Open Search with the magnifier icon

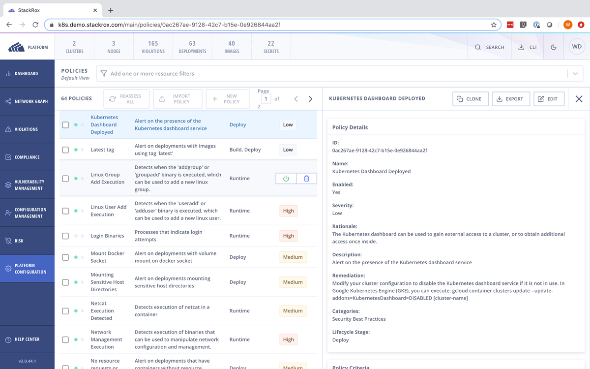click(x=489, y=47)
